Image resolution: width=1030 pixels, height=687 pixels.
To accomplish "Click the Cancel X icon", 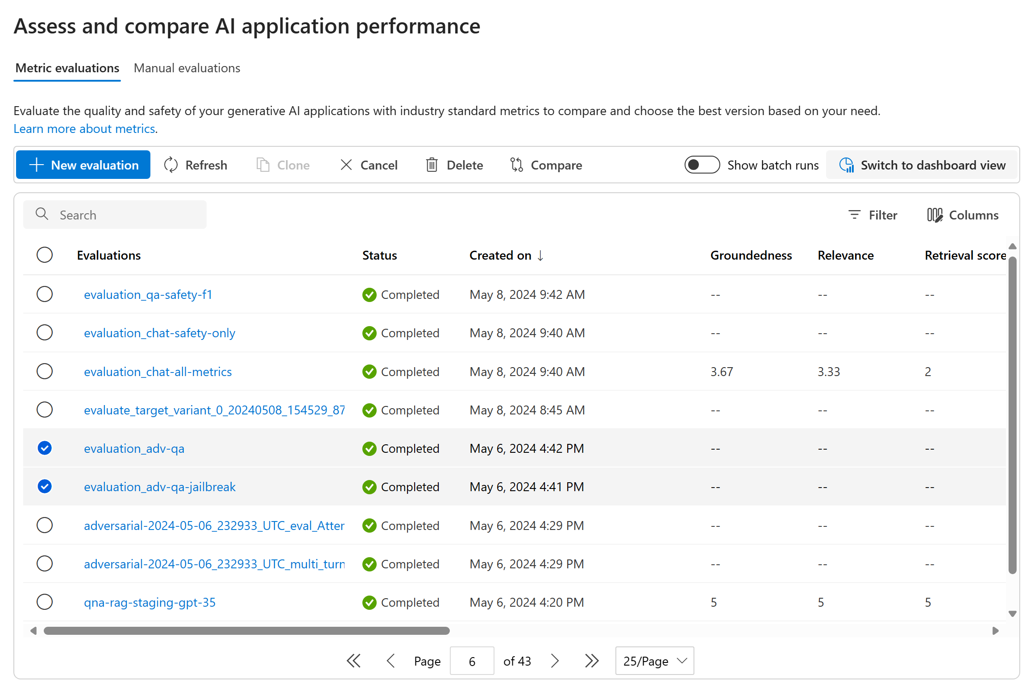I will pyautogui.click(x=346, y=165).
